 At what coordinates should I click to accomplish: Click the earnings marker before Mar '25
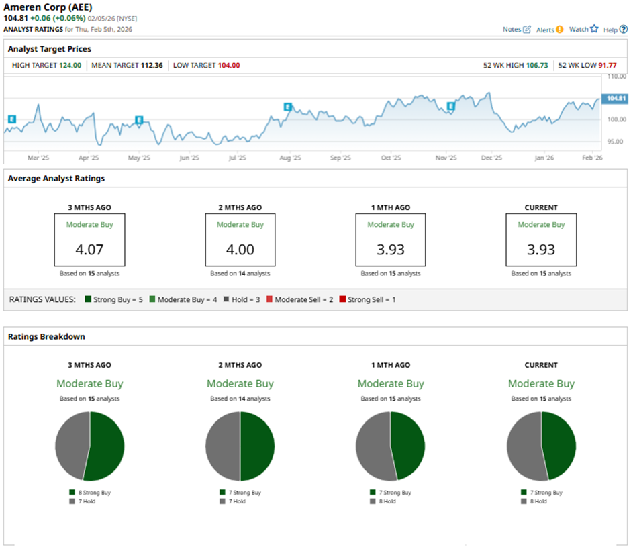pyautogui.click(x=11, y=119)
